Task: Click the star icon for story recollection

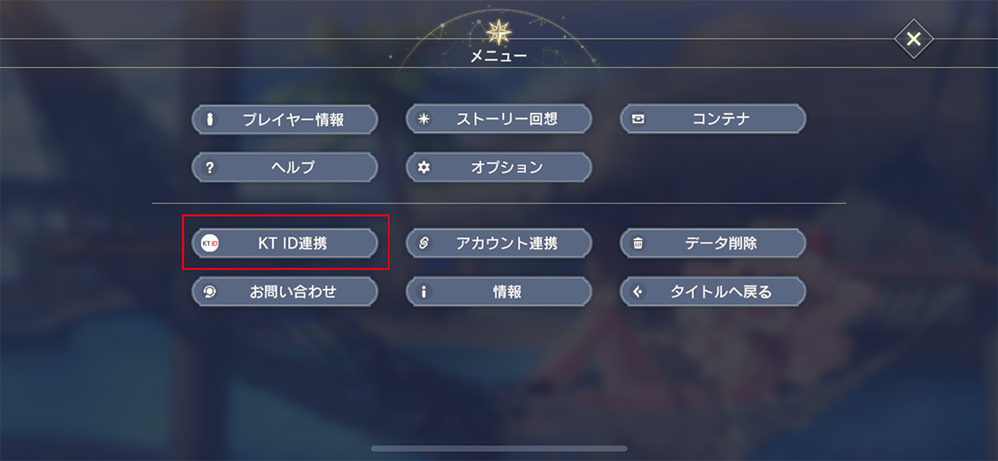Action: coord(424,119)
